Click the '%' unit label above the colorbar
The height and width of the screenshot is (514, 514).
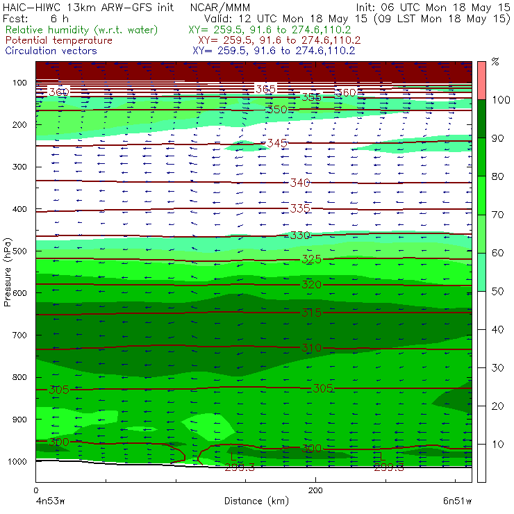click(x=495, y=62)
